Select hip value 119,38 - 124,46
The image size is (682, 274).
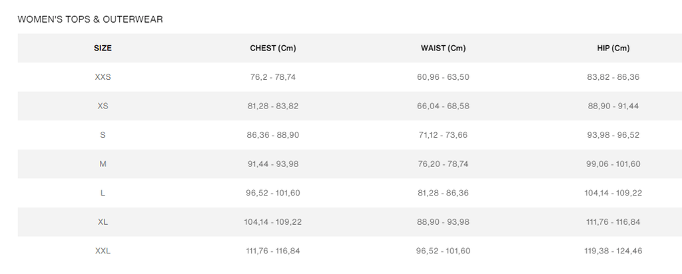click(613, 251)
